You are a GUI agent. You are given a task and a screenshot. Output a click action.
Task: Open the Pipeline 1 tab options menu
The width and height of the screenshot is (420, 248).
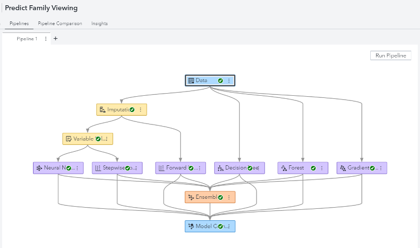point(46,39)
